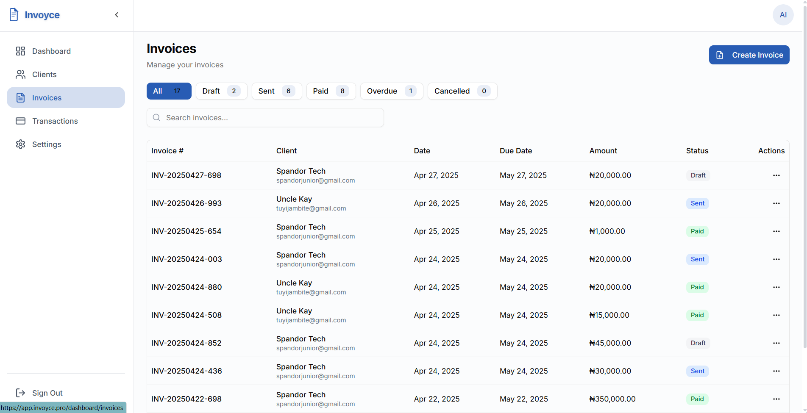Click the ₦1,000.00 amount

click(x=607, y=231)
